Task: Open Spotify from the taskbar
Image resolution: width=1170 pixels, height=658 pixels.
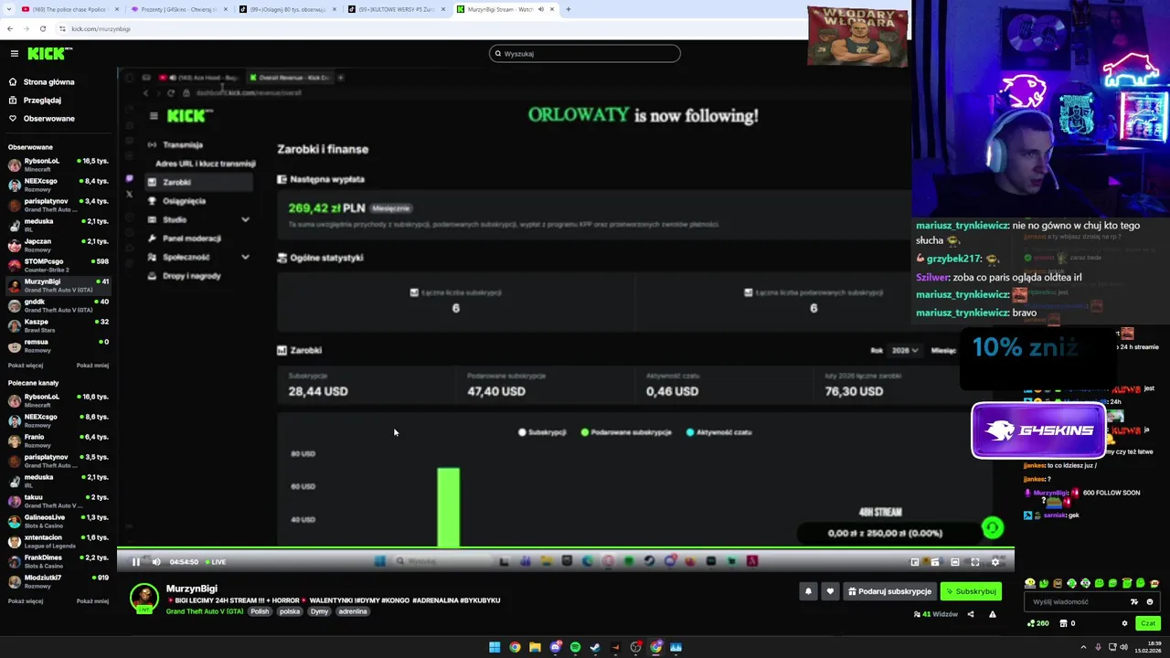Action: (x=575, y=647)
